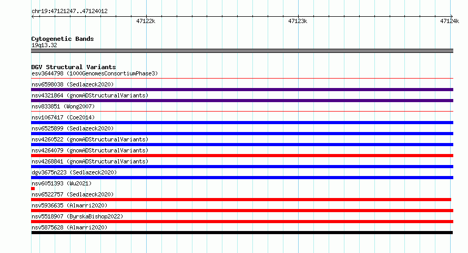Click the red nsv4264079 variant bar
The height and width of the screenshot is (253, 468).
click(242, 156)
